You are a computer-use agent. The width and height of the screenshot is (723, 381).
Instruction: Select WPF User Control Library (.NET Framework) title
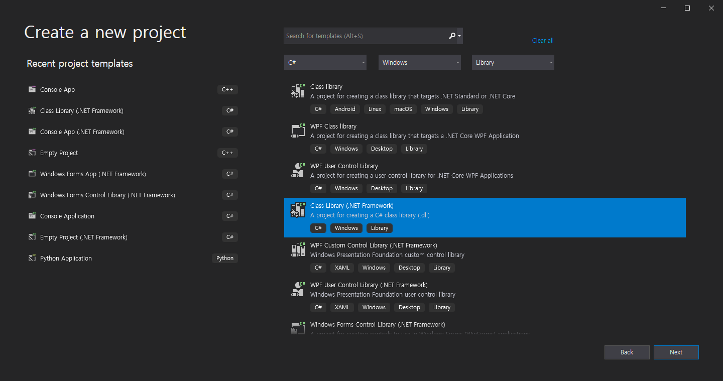369,285
